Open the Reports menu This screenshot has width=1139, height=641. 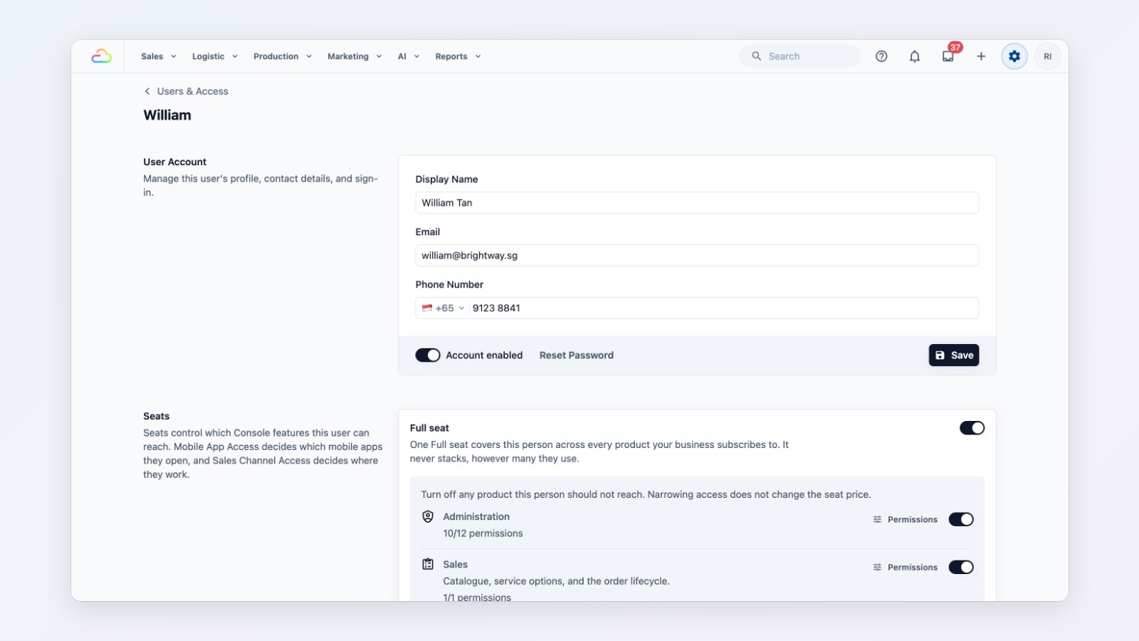[x=458, y=56]
